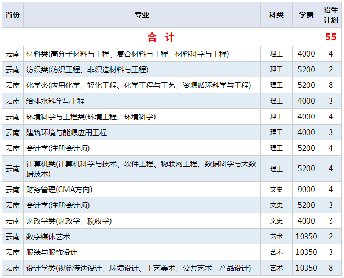
Task: Select the 计算机类 major cell
Action: (142, 169)
